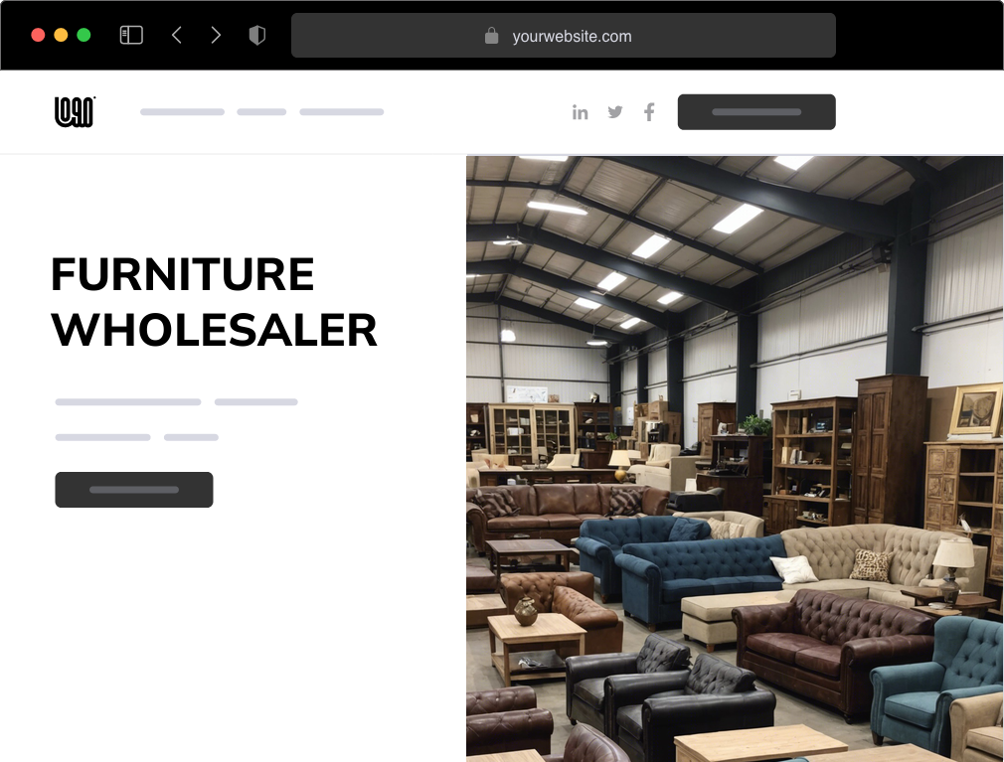
Task: Open the third navigation menu placeholder
Action: [342, 112]
